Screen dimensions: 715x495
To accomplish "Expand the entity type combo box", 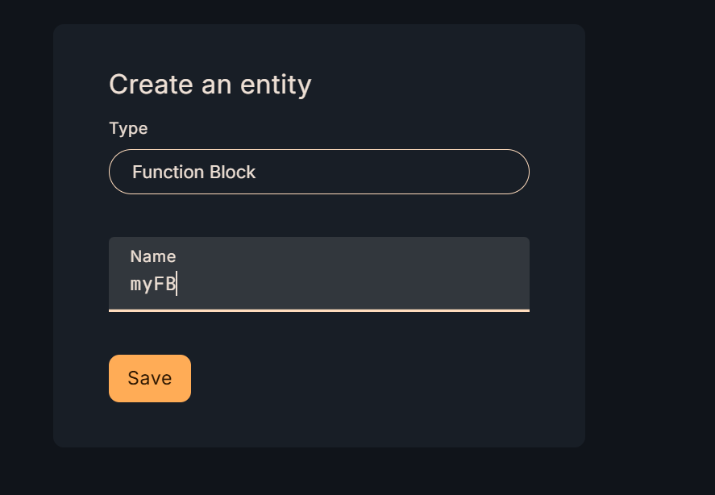I will click(318, 172).
